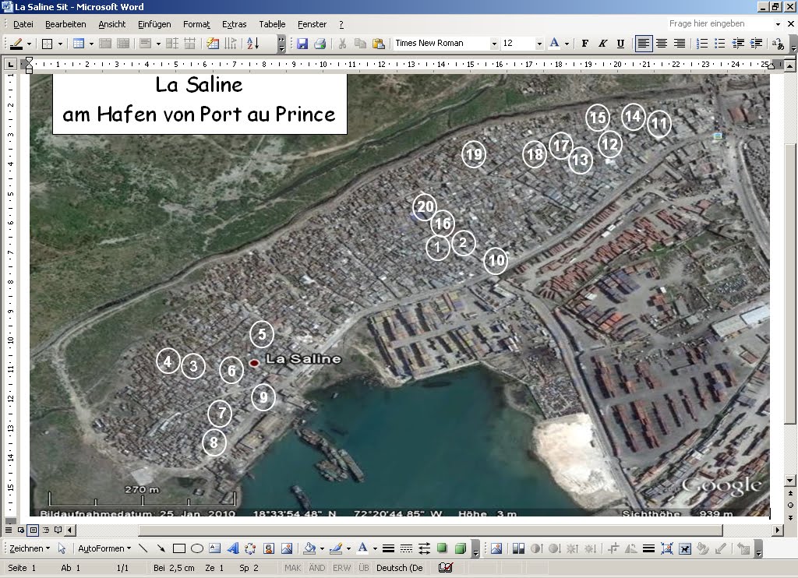Open fill color bucket on drawing toolbar

tap(309, 548)
